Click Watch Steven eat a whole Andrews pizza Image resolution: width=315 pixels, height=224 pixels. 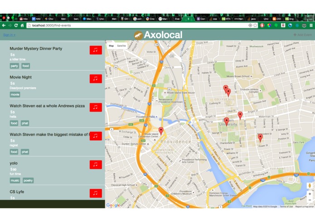[47, 106]
